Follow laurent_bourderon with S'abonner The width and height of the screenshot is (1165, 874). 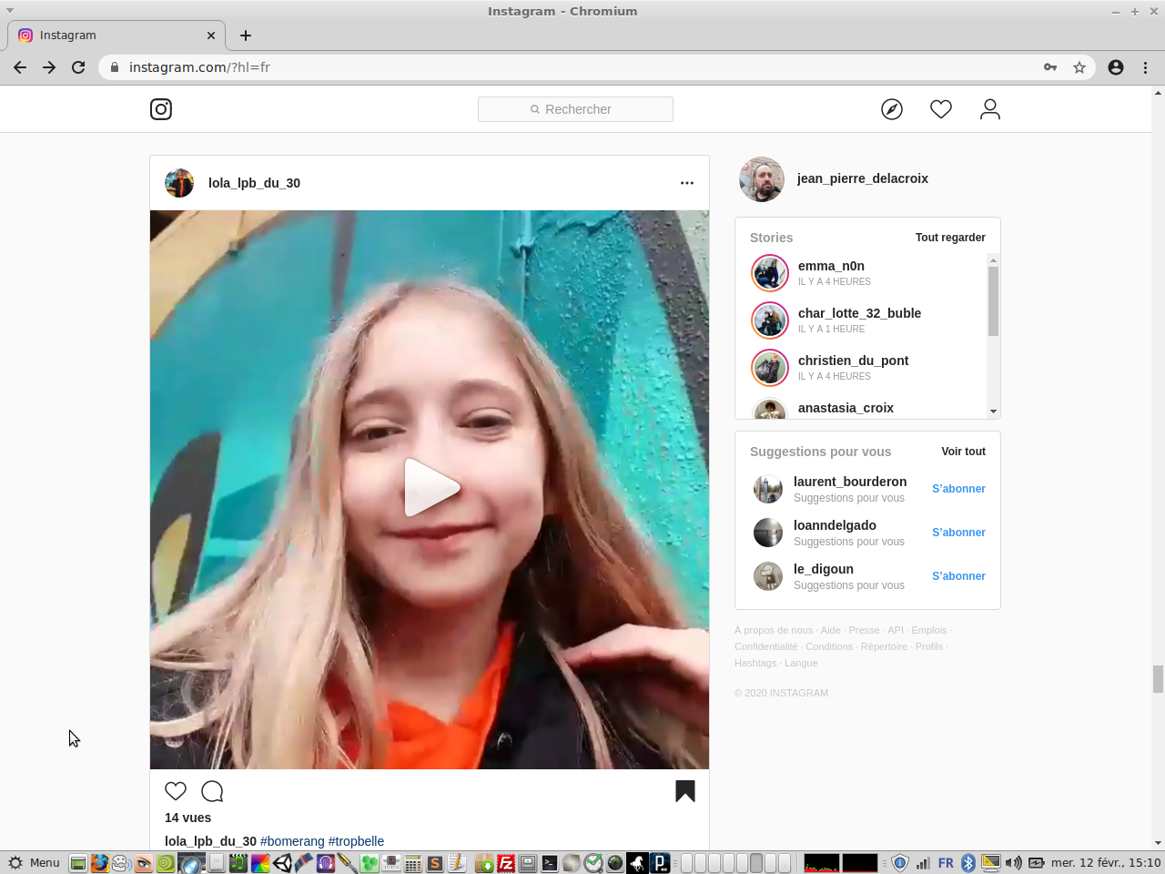[x=958, y=489]
